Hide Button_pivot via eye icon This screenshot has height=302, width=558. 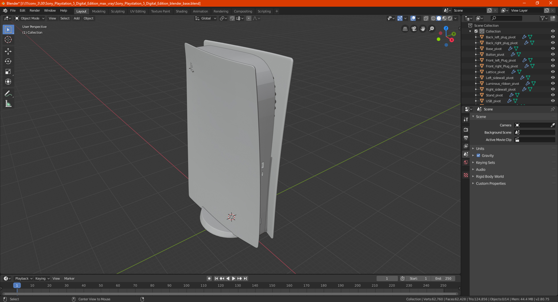(x=553, y=54)
